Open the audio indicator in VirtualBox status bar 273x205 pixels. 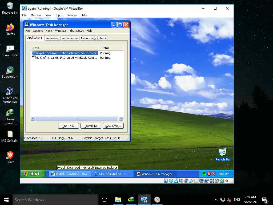click(x=181, y=181)
